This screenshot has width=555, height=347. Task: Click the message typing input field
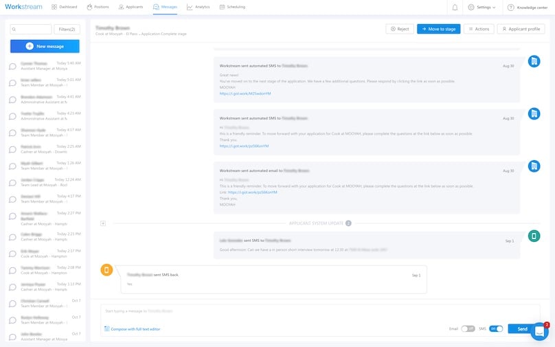pos(275,311)
